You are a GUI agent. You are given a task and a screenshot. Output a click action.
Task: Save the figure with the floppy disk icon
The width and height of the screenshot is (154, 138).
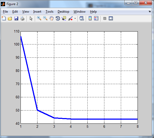pyautogui.click(x=16, y=18)
